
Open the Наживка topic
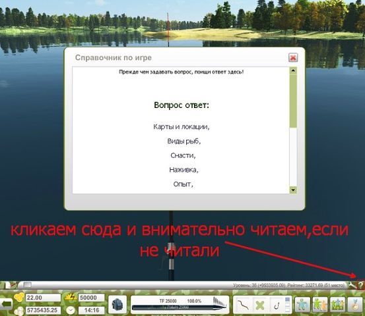click(x=183, y=170)
